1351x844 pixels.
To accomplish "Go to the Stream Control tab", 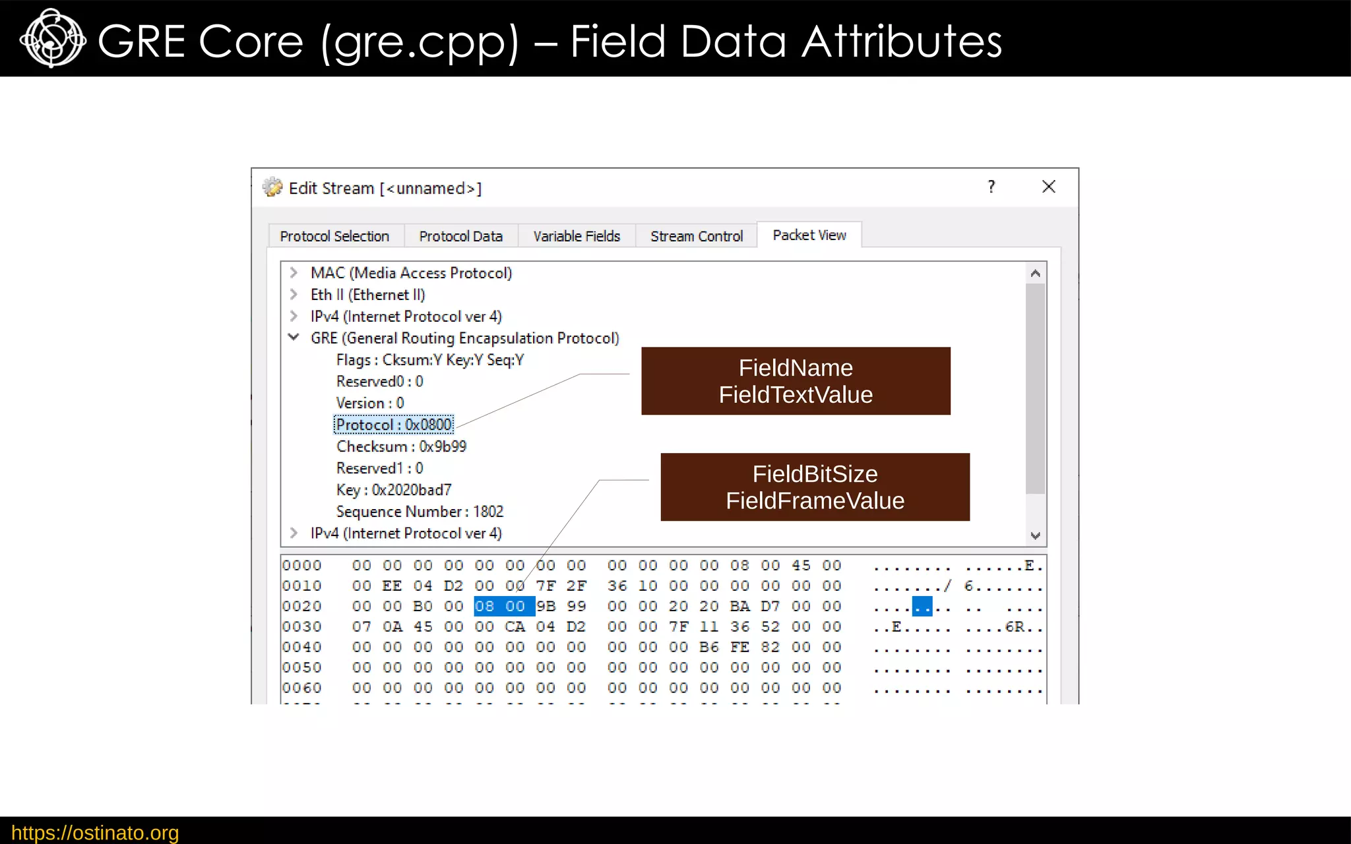I will [x=697, y=236].
